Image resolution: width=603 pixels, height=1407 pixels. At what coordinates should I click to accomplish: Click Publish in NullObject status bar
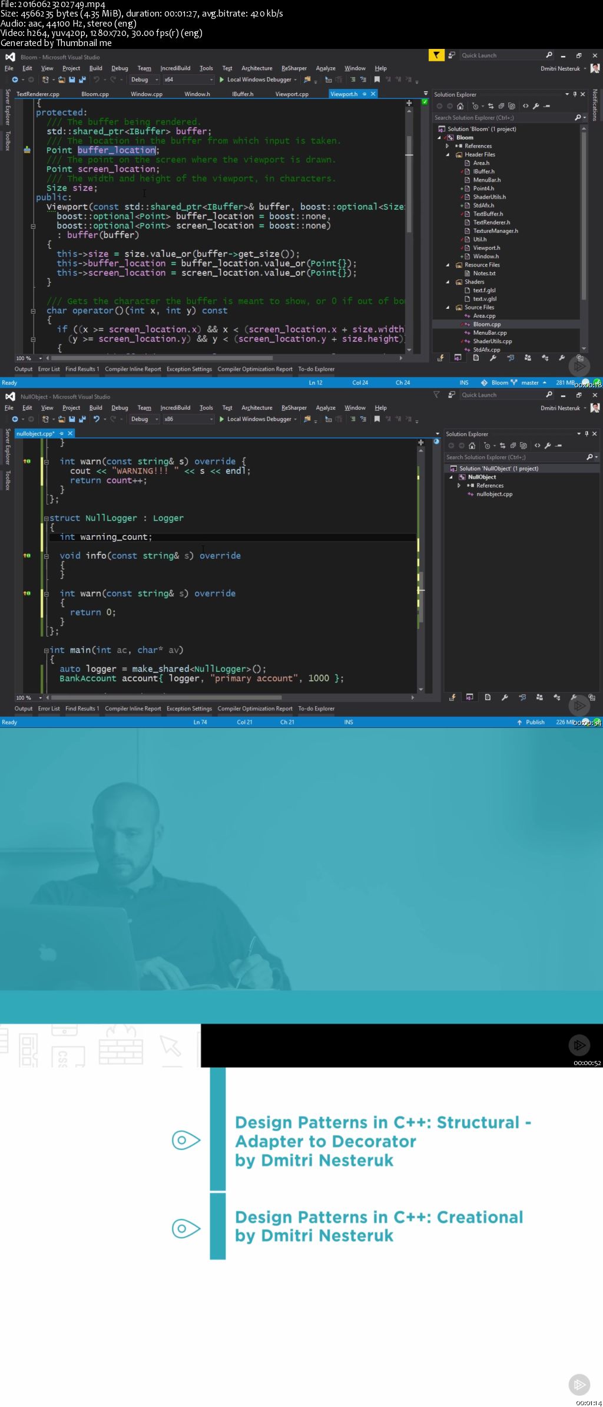[x=531, y=722]
